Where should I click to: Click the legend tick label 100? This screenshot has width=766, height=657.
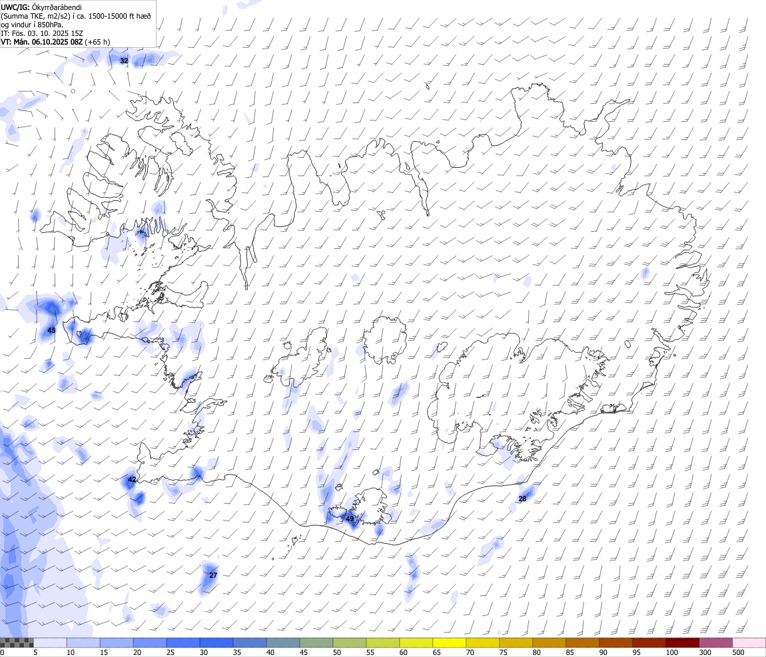671,652
